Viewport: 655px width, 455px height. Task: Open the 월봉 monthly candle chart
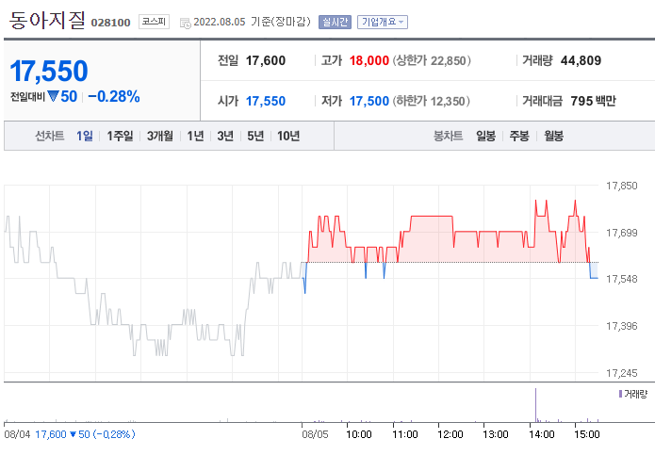[553, 136]
